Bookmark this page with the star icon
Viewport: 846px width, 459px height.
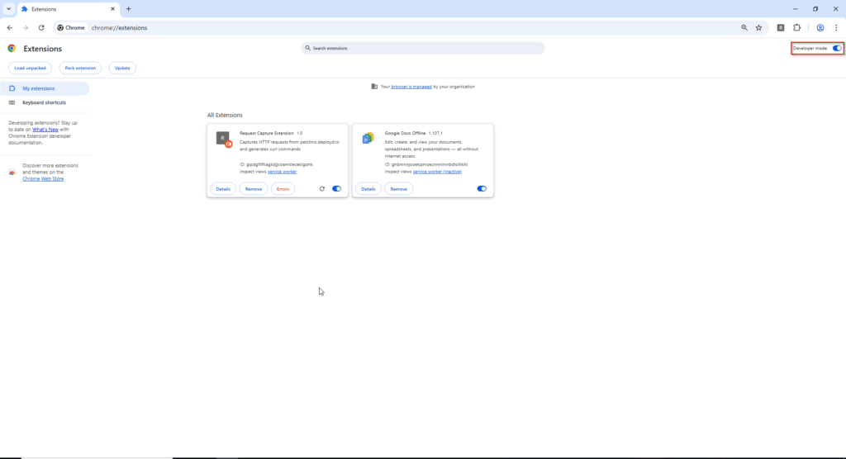tap(758, 27)
